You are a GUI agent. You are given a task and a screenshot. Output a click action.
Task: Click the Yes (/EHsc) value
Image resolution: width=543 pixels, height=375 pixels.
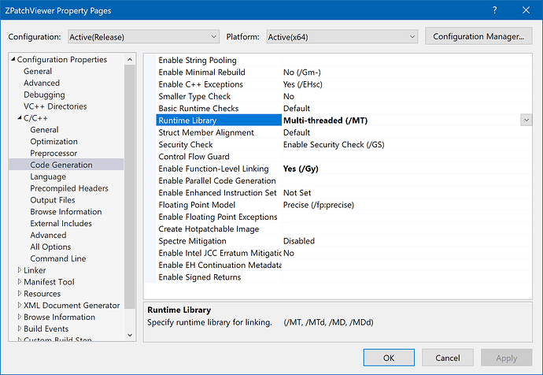[x=303, y=84]
